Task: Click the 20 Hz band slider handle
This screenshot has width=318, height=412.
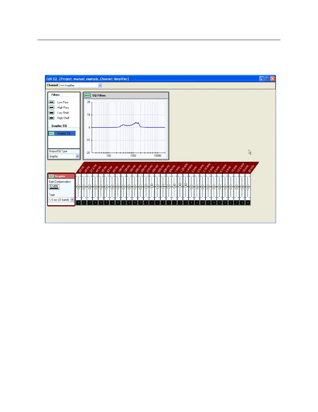Action: (x=78, y=187)
